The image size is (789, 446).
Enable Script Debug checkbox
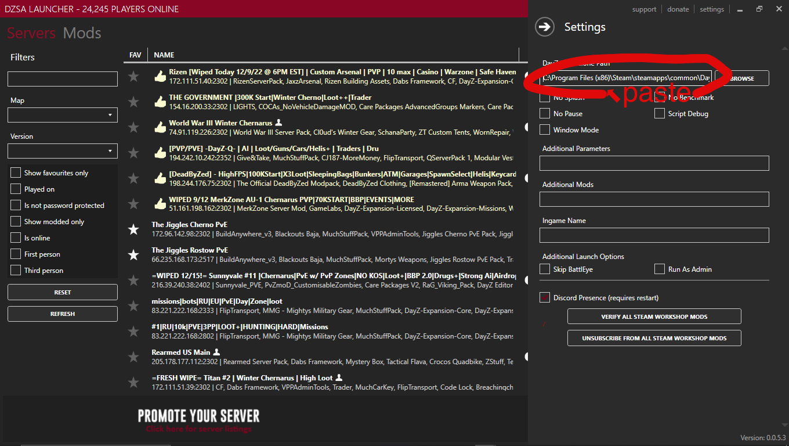point(660,113)
